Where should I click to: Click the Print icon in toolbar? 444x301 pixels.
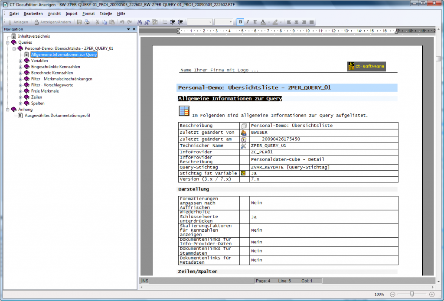click(x=87, y=22)
